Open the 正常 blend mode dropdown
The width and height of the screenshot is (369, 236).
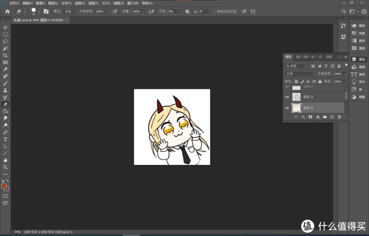tap(300, 74)
